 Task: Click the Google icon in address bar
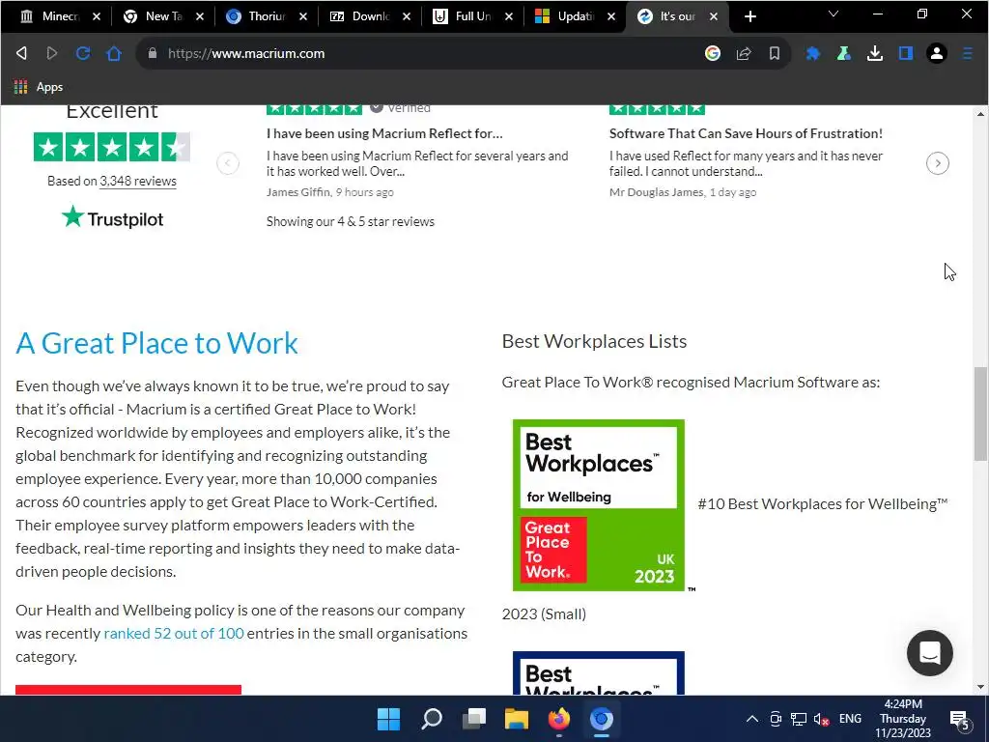pos(713,54)
